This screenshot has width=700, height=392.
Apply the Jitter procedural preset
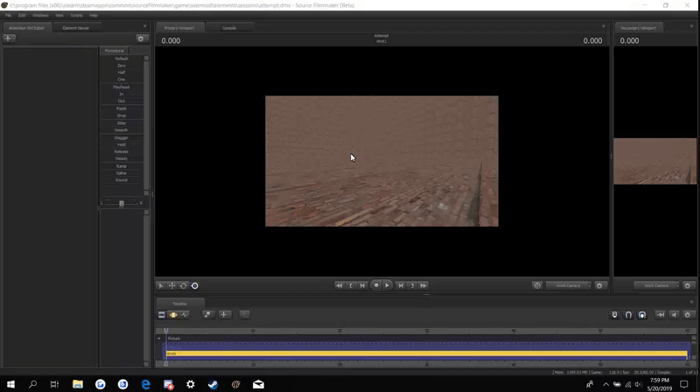[x=122, y=123]
